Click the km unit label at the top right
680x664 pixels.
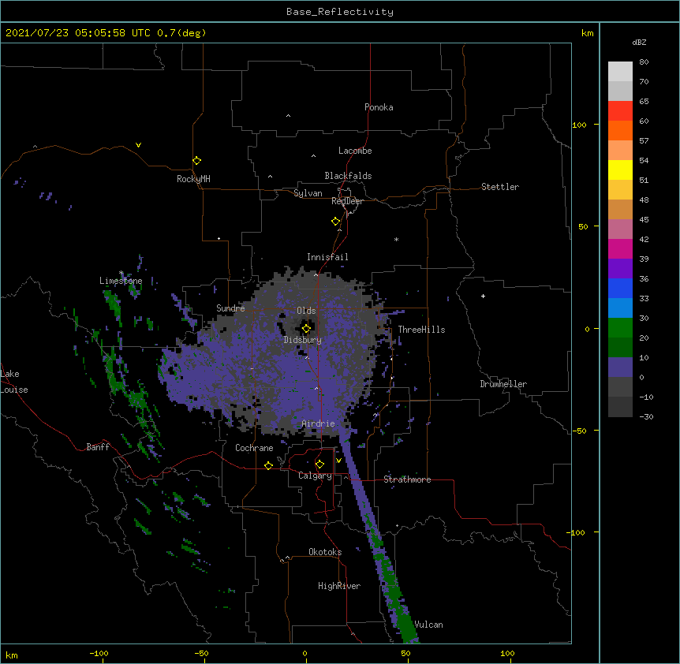(x=587, y=33)
